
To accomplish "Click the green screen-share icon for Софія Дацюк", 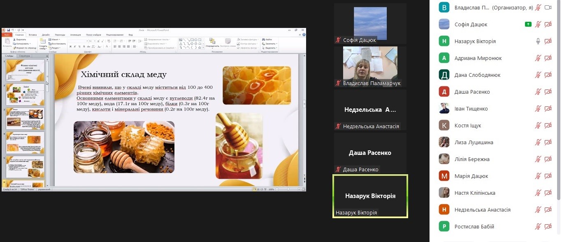I will coord(528,24).
